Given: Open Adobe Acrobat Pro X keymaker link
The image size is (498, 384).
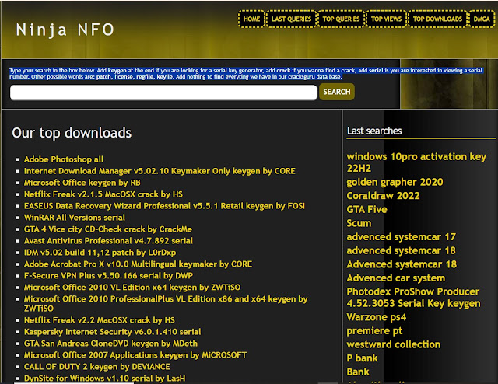Looking at the screenshot, I should click(138, 264).
